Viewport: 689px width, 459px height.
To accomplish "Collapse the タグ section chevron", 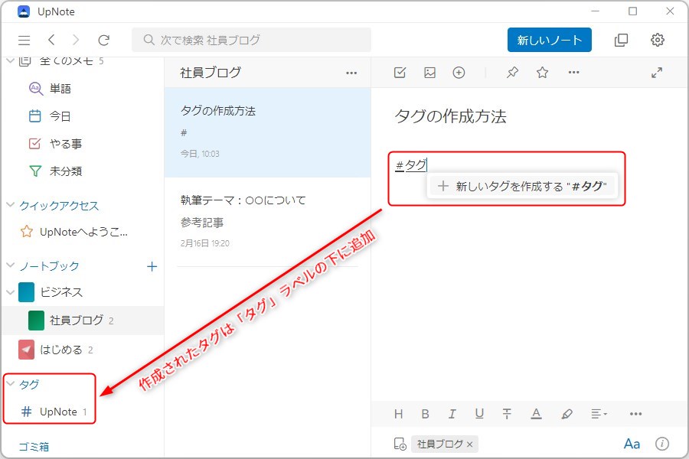I will click(11, 384).
